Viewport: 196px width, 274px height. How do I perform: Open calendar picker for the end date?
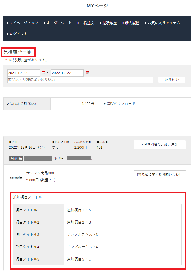click(87, 73)
